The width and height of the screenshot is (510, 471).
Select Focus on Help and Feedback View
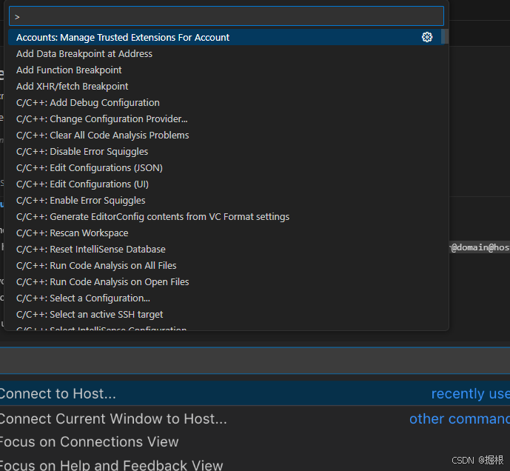255,464
